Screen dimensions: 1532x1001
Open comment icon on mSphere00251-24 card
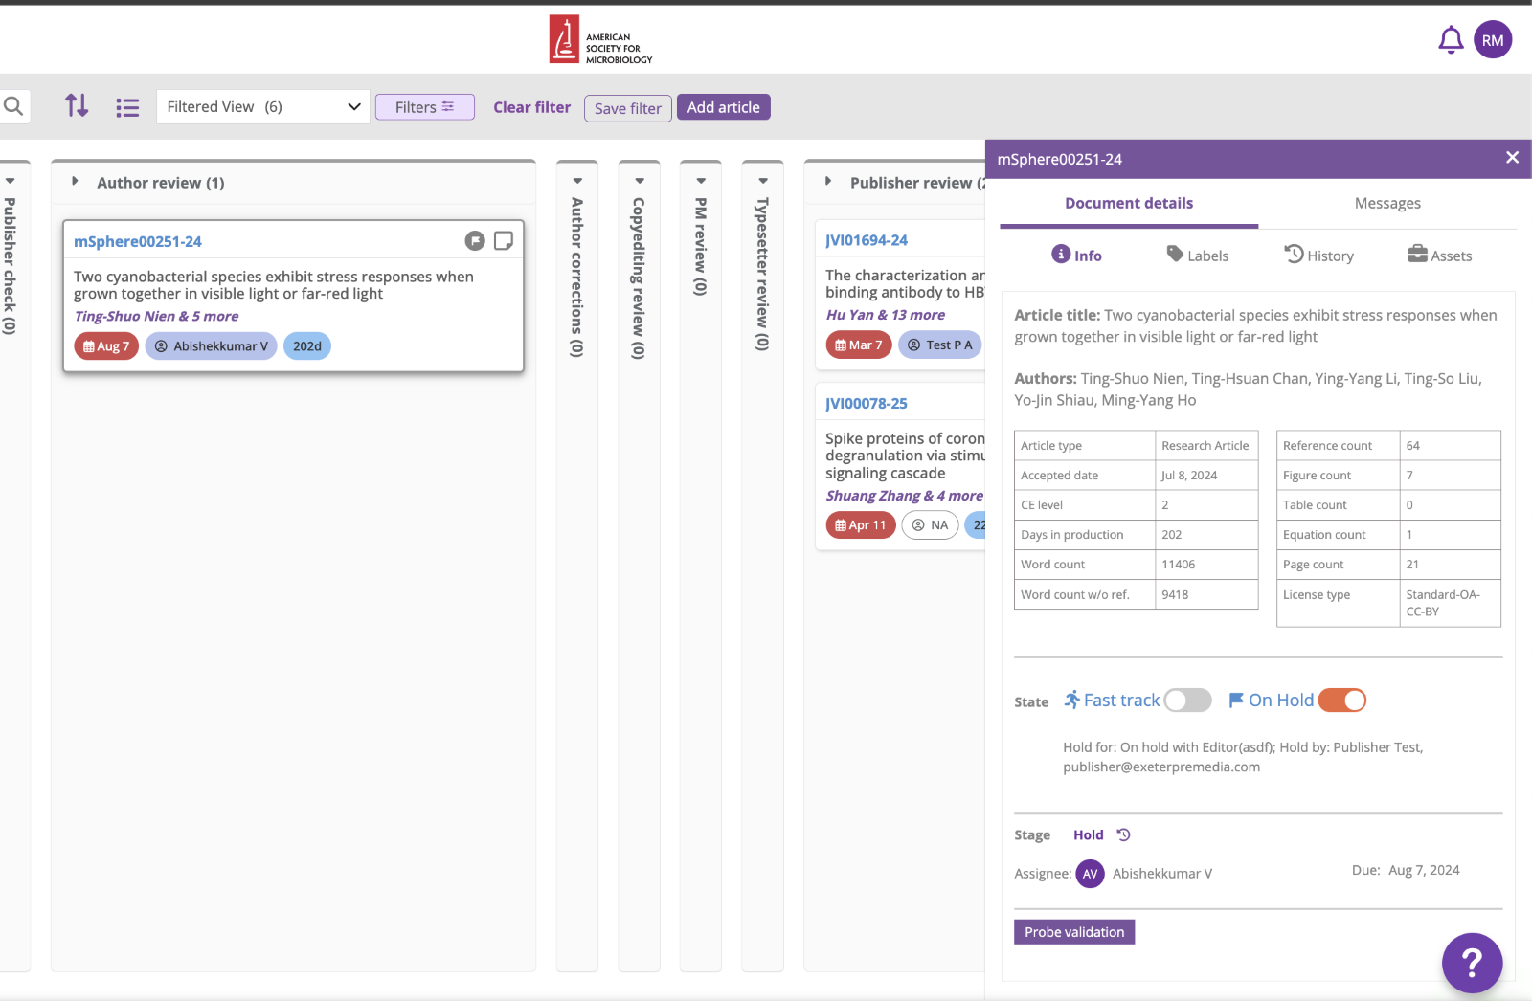475,241
